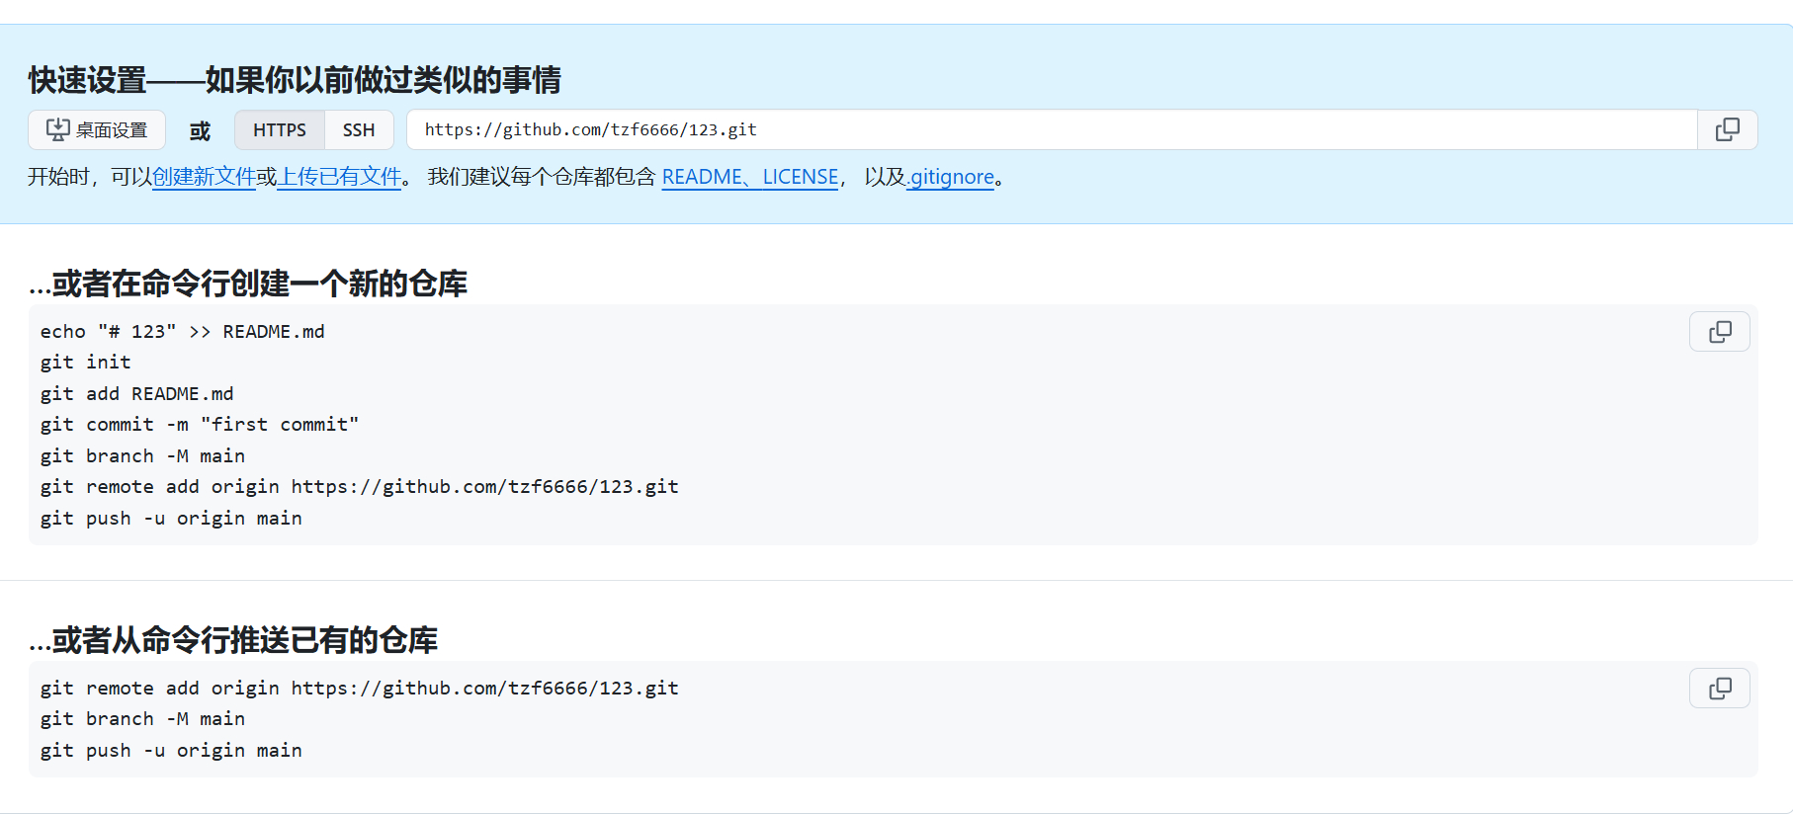Select the HTTPS protocol option
Image resolution: width=1793 pixels, height=815 pixels.
pos(279,130)
